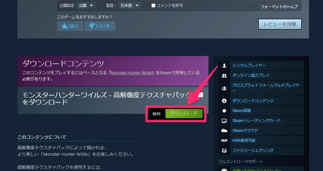The image size is (323, 171).
Task: Open the ダウンロードコンテンツ sidebar link
Action: pyautogui.click(x=253, y=101)
